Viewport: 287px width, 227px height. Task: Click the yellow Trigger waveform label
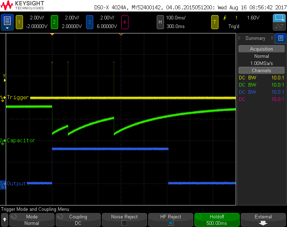tap(18, 97)
